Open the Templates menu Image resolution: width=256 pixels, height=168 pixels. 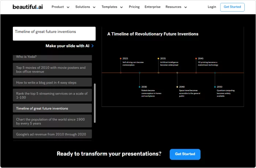(x=109, y=7)
